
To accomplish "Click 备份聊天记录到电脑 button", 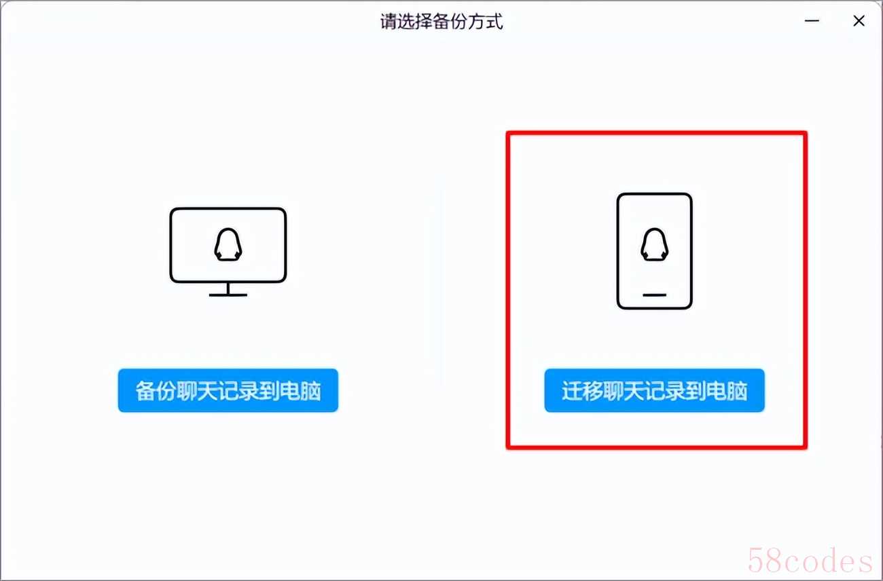I will pos(228,391).
